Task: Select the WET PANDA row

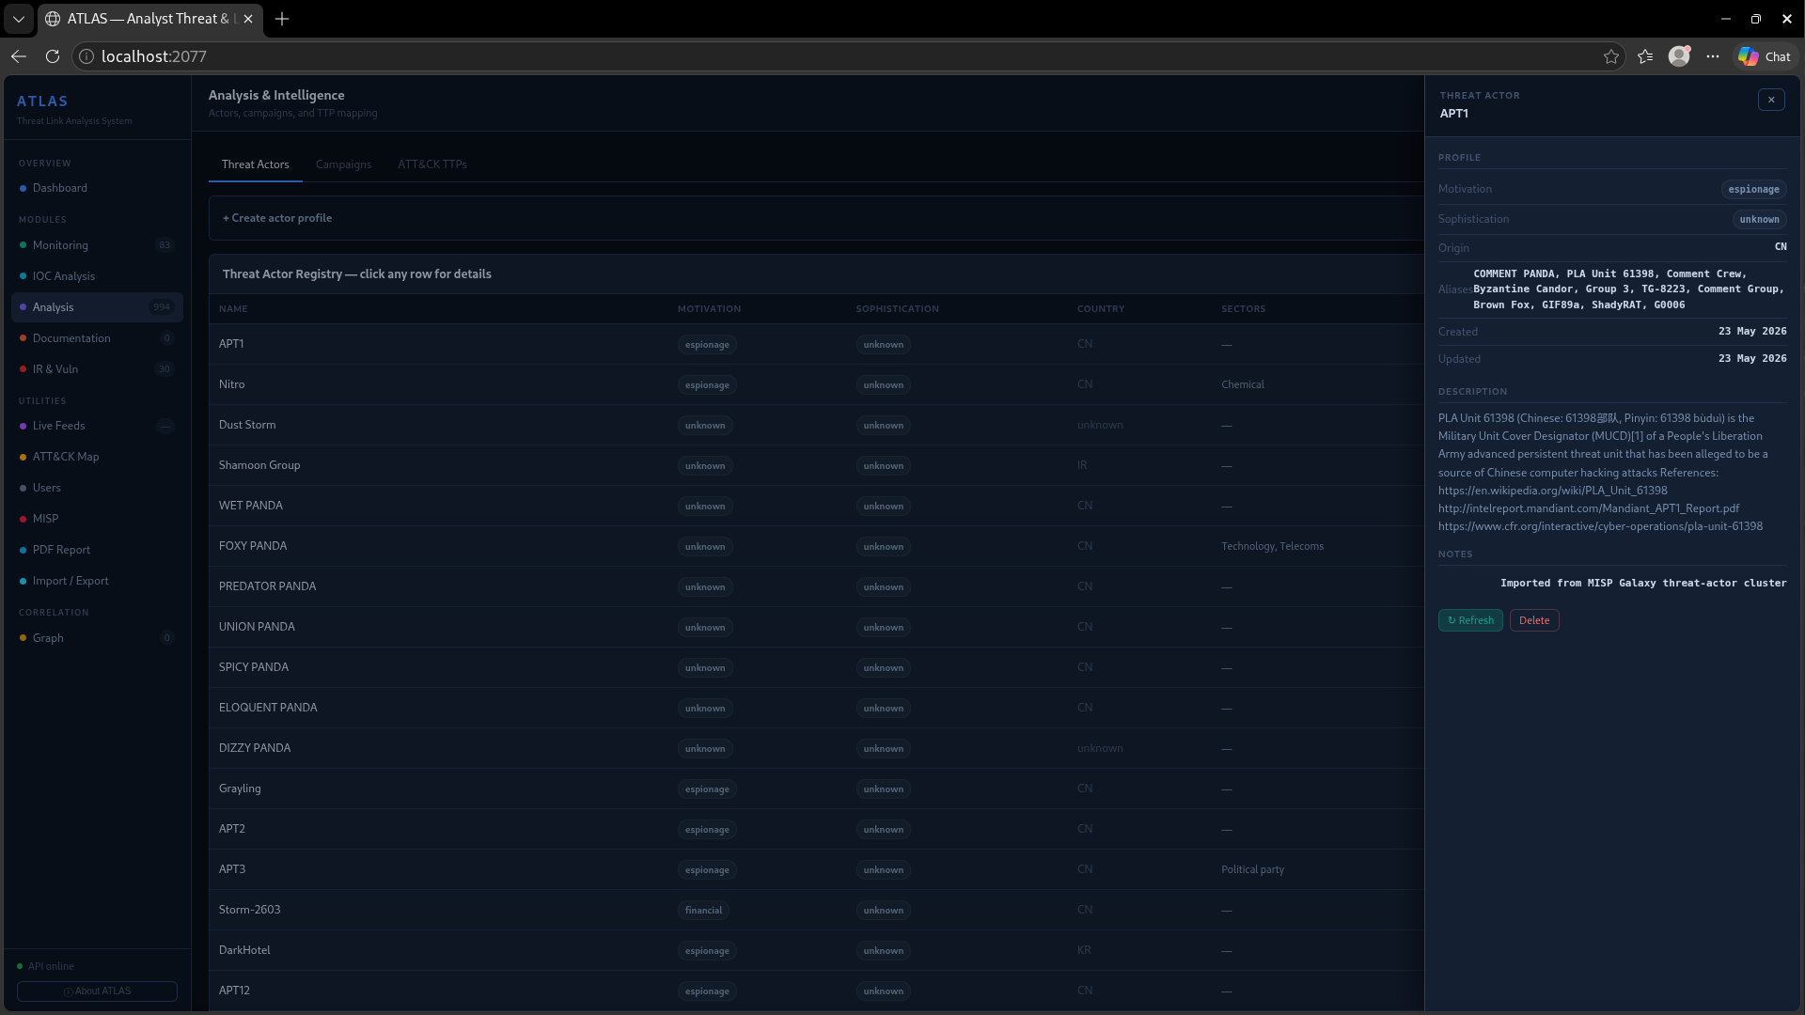Action: coord(816,506)
